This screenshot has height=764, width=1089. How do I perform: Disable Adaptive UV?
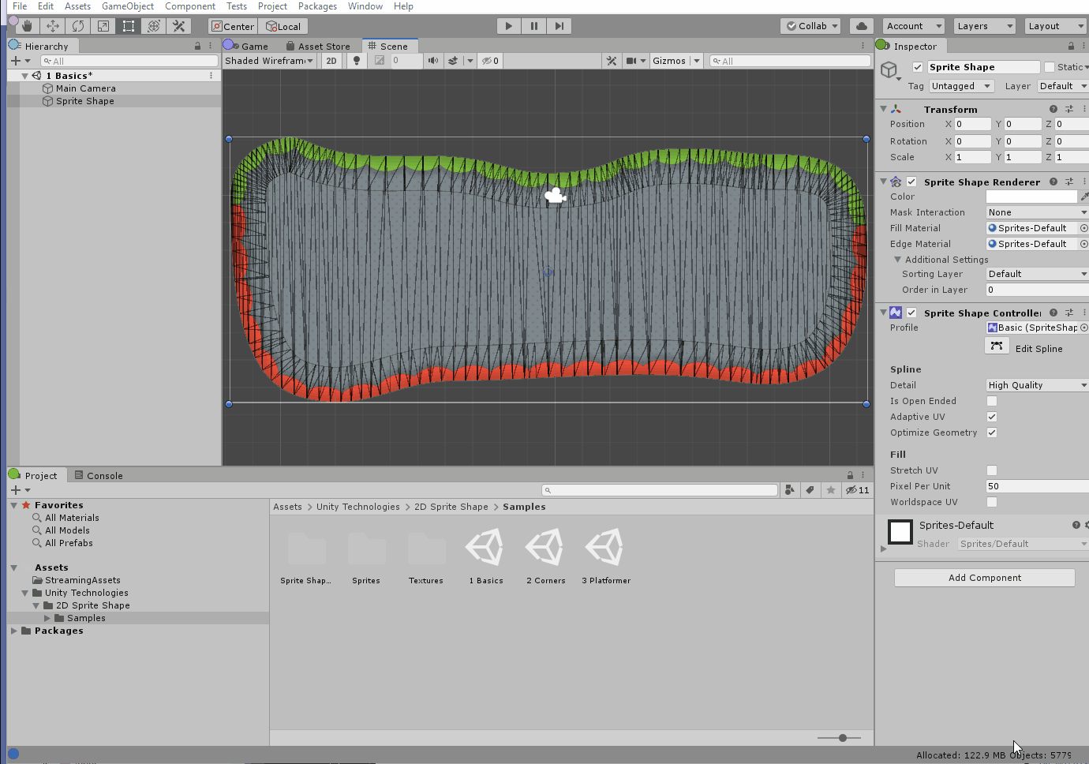tap(992, 417)
